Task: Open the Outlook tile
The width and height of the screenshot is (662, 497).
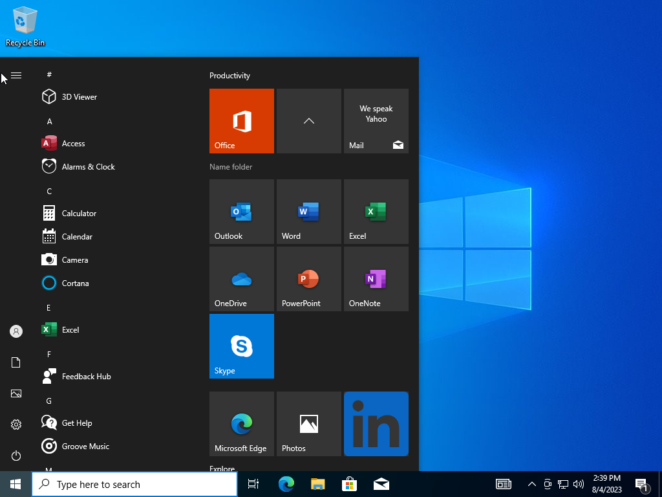Action: coord(241,212)
